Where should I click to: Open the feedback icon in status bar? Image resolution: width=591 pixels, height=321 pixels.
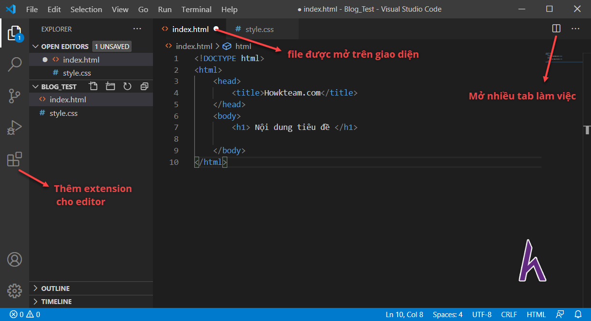click(x=560, y=314)
